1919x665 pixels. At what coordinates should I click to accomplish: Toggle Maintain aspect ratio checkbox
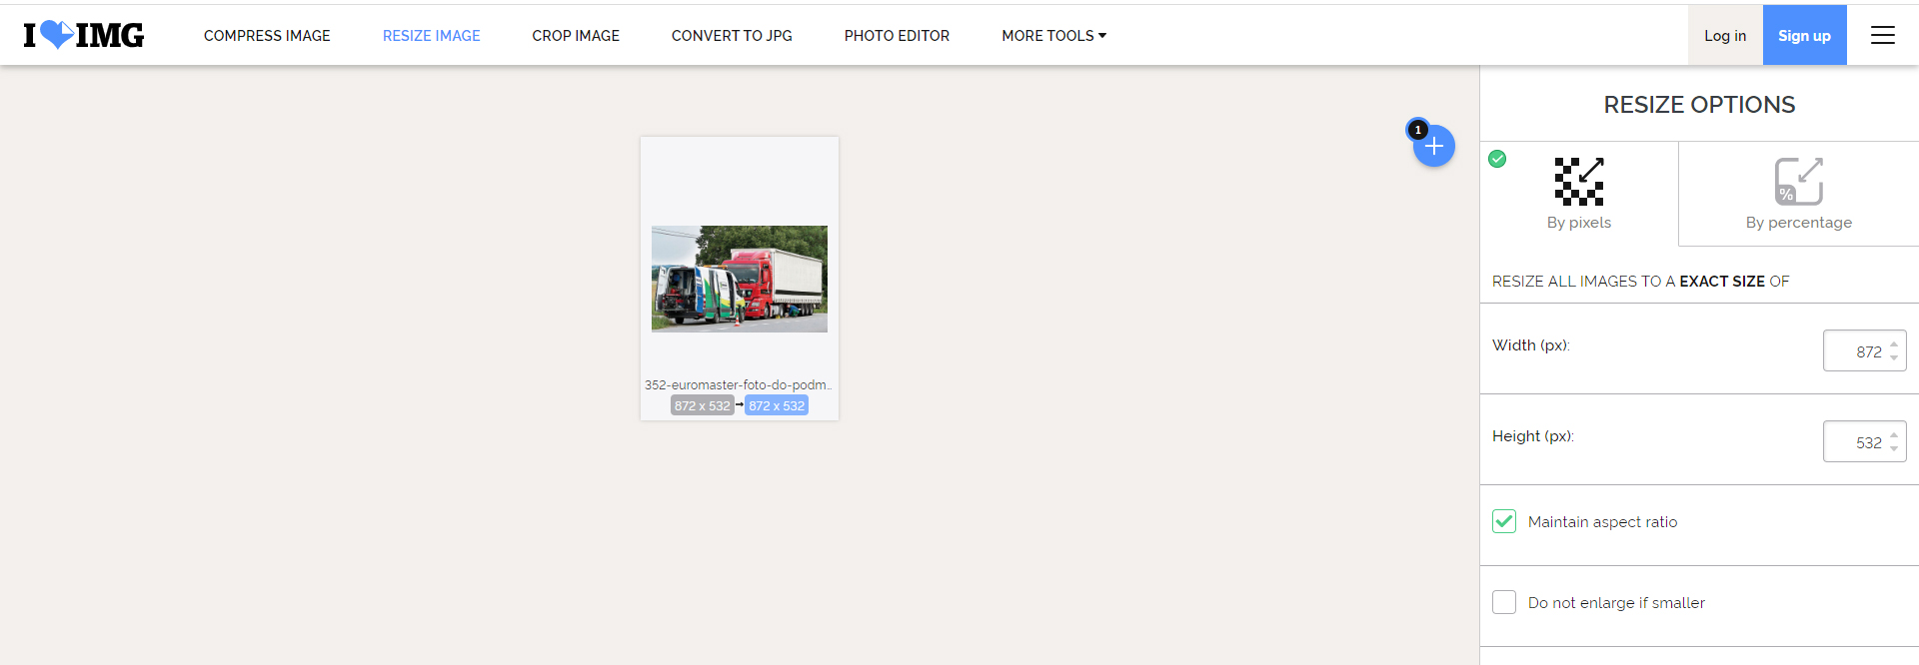[1504, 521]
